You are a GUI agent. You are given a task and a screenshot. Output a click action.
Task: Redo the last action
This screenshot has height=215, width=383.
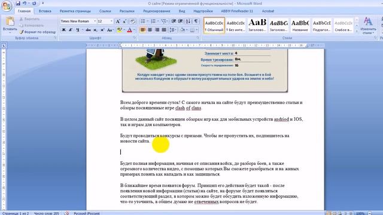tap(34, 3)
